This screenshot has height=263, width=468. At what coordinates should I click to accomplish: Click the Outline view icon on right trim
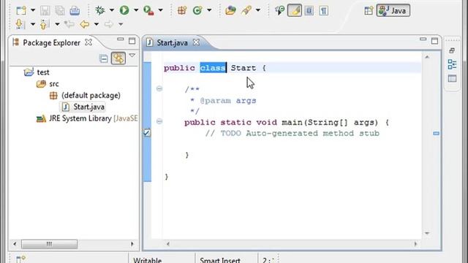tap(452, 64)
